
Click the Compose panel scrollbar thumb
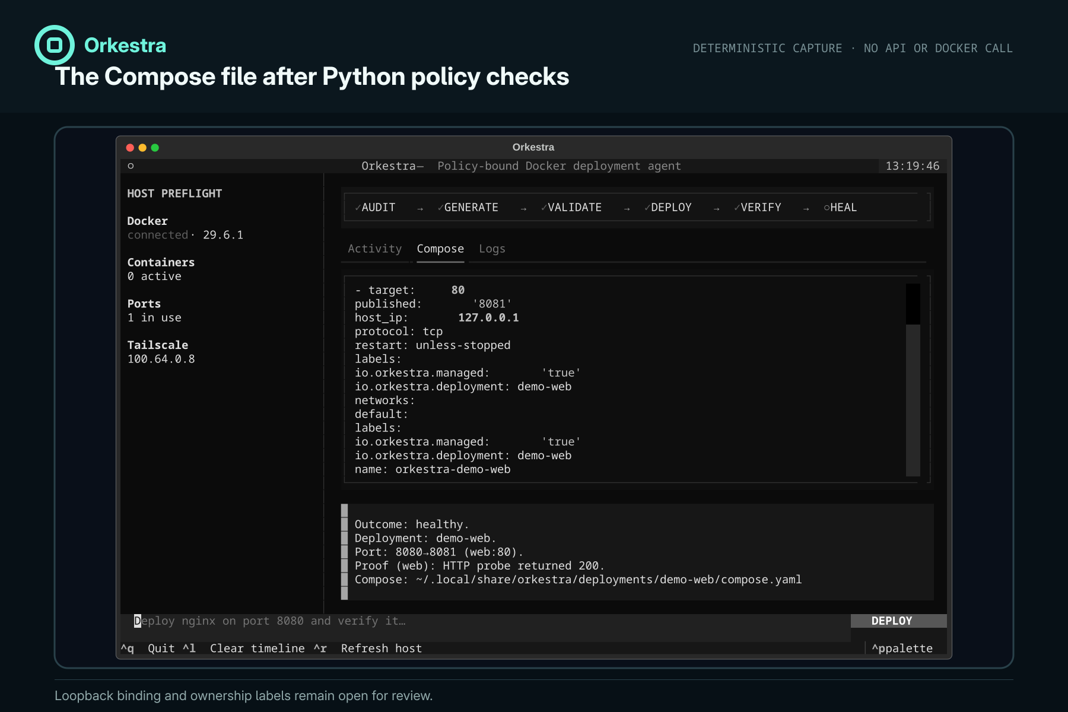tap(913, 304)
